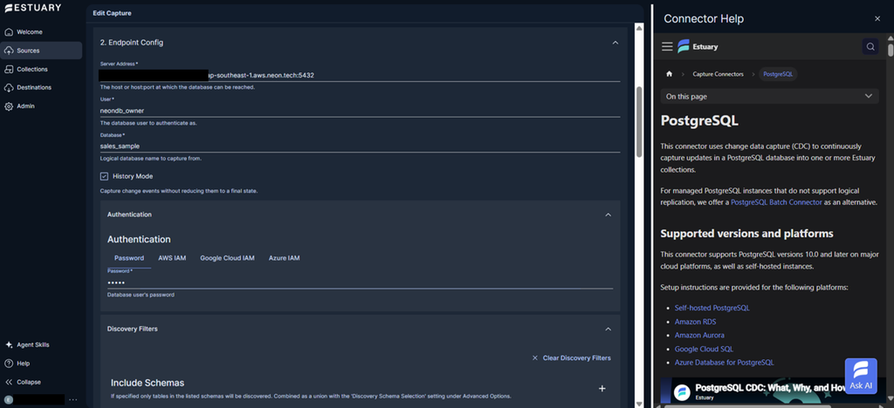Collapse the Authentication section
Screen dimensions: 894x408
609,214
